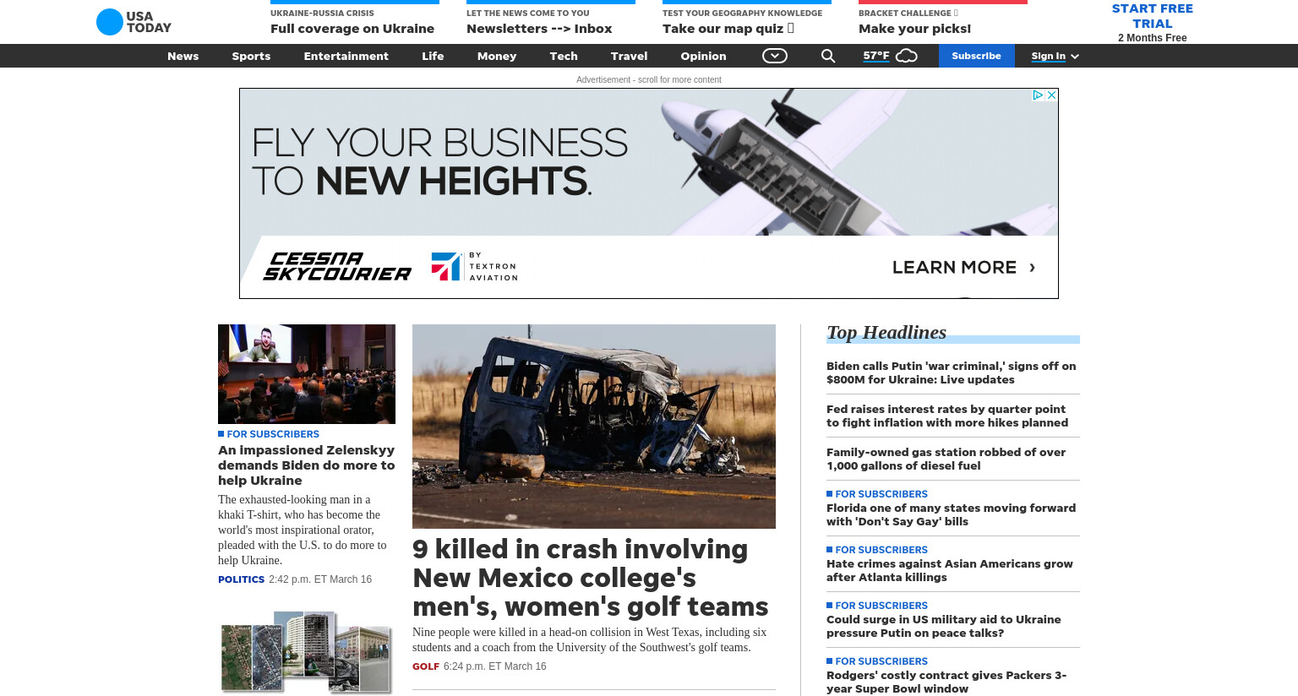
Task: Click the GOLF category tag
Action: pyautogui.click(x=426, y=666)
